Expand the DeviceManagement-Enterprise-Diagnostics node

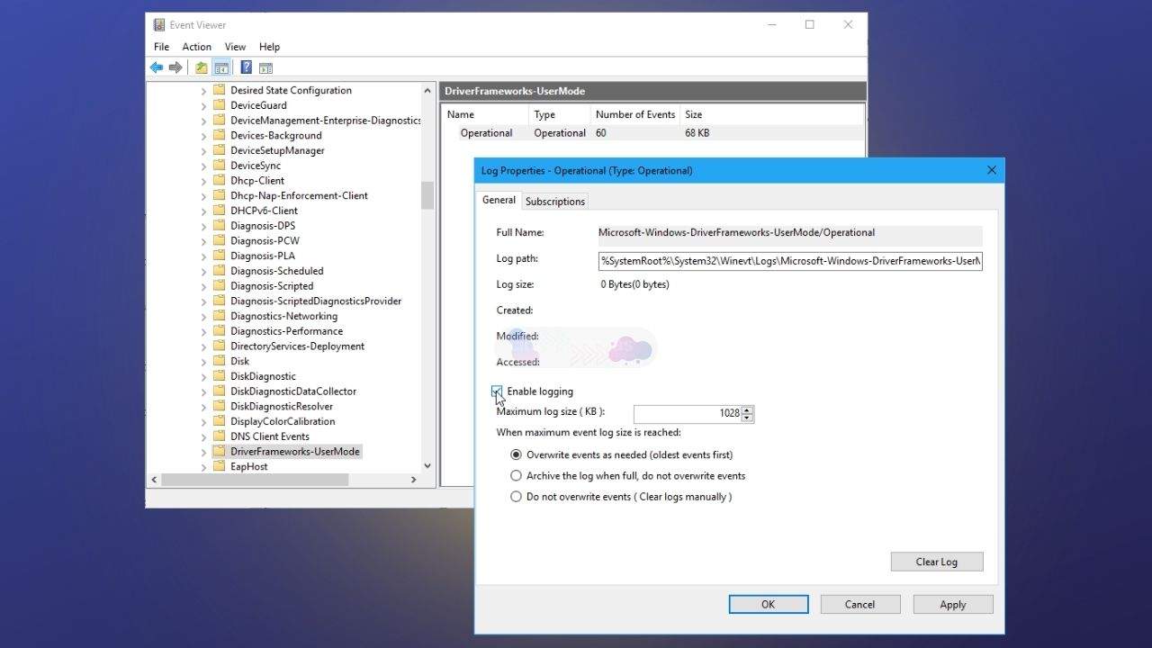coord(203,121)
